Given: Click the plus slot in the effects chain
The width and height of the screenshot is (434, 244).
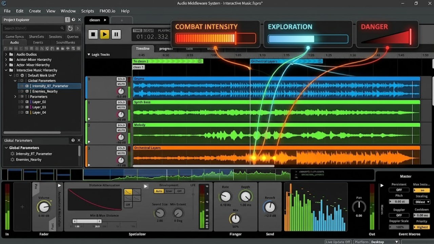Looking at the screenshot, I should click(x=22, y=207).
